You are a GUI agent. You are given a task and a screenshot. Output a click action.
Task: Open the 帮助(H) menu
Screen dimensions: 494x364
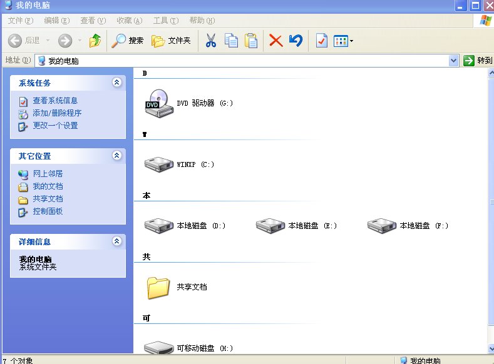tap(202, 21)
